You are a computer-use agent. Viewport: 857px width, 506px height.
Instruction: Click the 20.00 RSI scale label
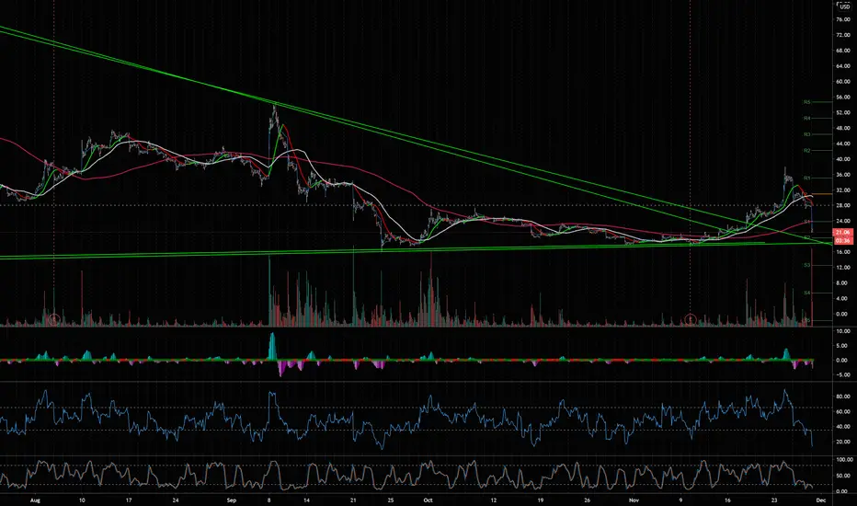[x=843, y=442]
